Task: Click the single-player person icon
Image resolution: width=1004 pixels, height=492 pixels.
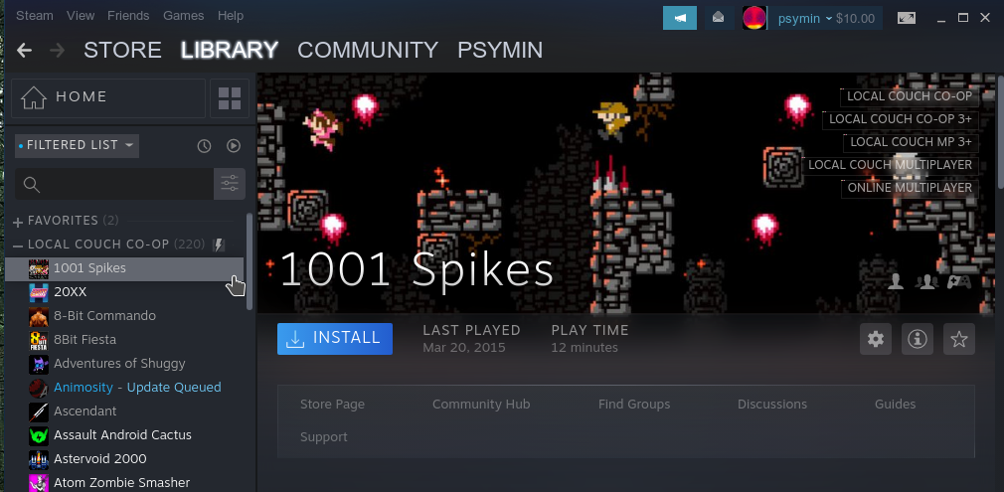Action: pyautogui.click(x=896, y=282)
